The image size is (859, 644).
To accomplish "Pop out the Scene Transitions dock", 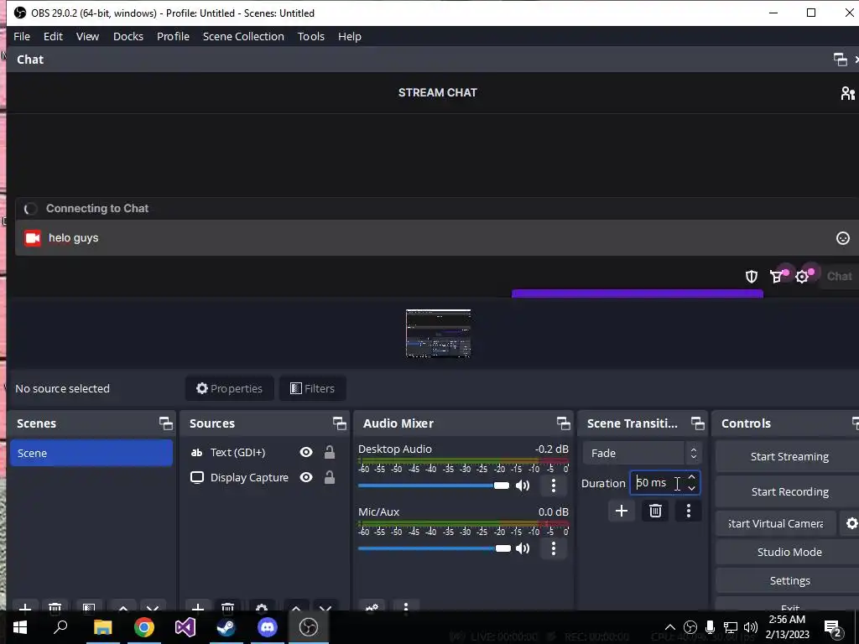I will 697,423.
